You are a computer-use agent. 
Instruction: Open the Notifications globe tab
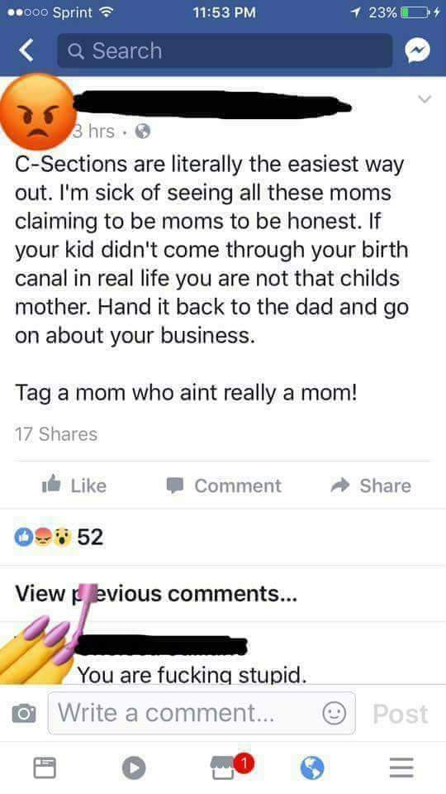312,768
